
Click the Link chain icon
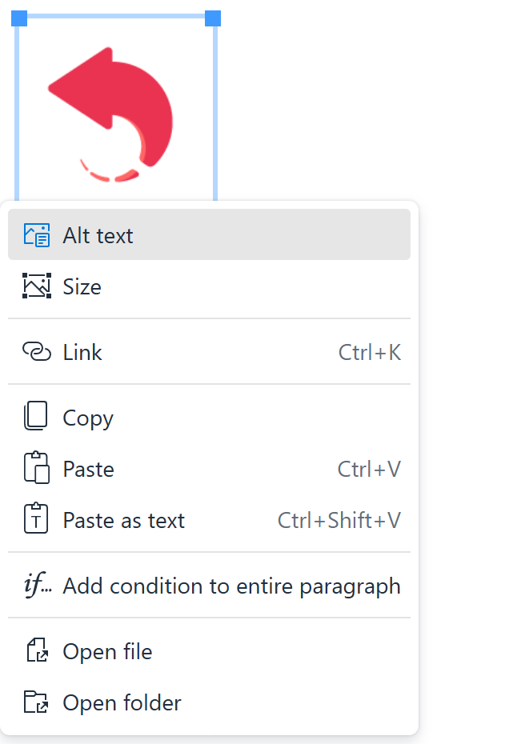click(x=36, y=352)
